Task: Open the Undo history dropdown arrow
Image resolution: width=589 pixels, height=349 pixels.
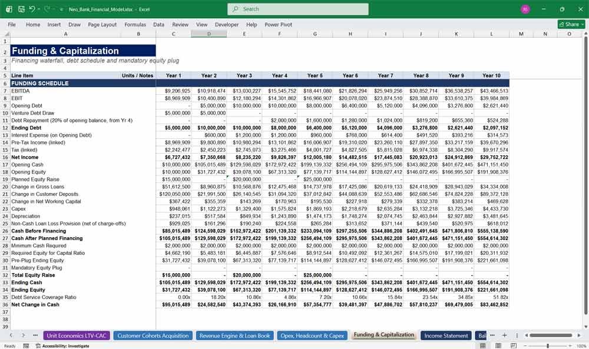Action: point(39,9)
